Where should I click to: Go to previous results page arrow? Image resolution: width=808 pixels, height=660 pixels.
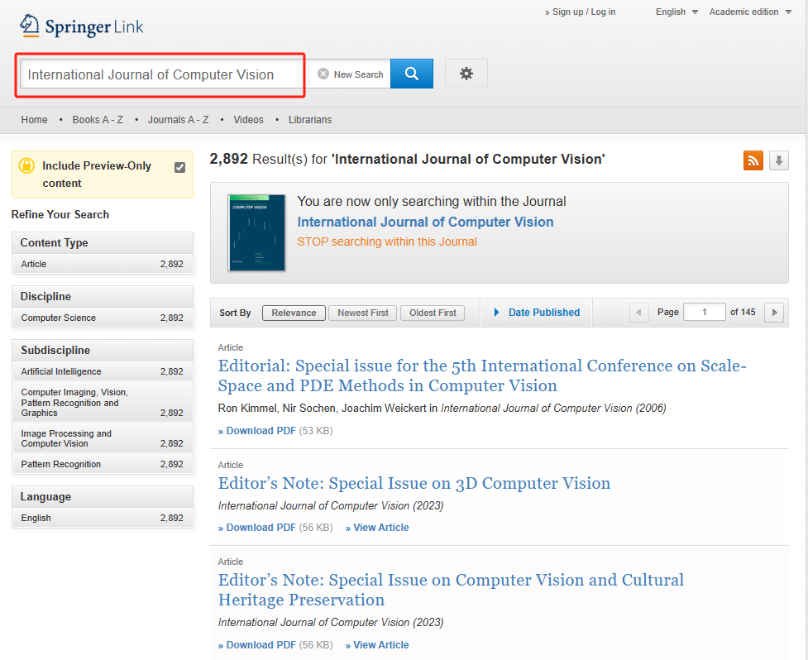pos(639,313)
